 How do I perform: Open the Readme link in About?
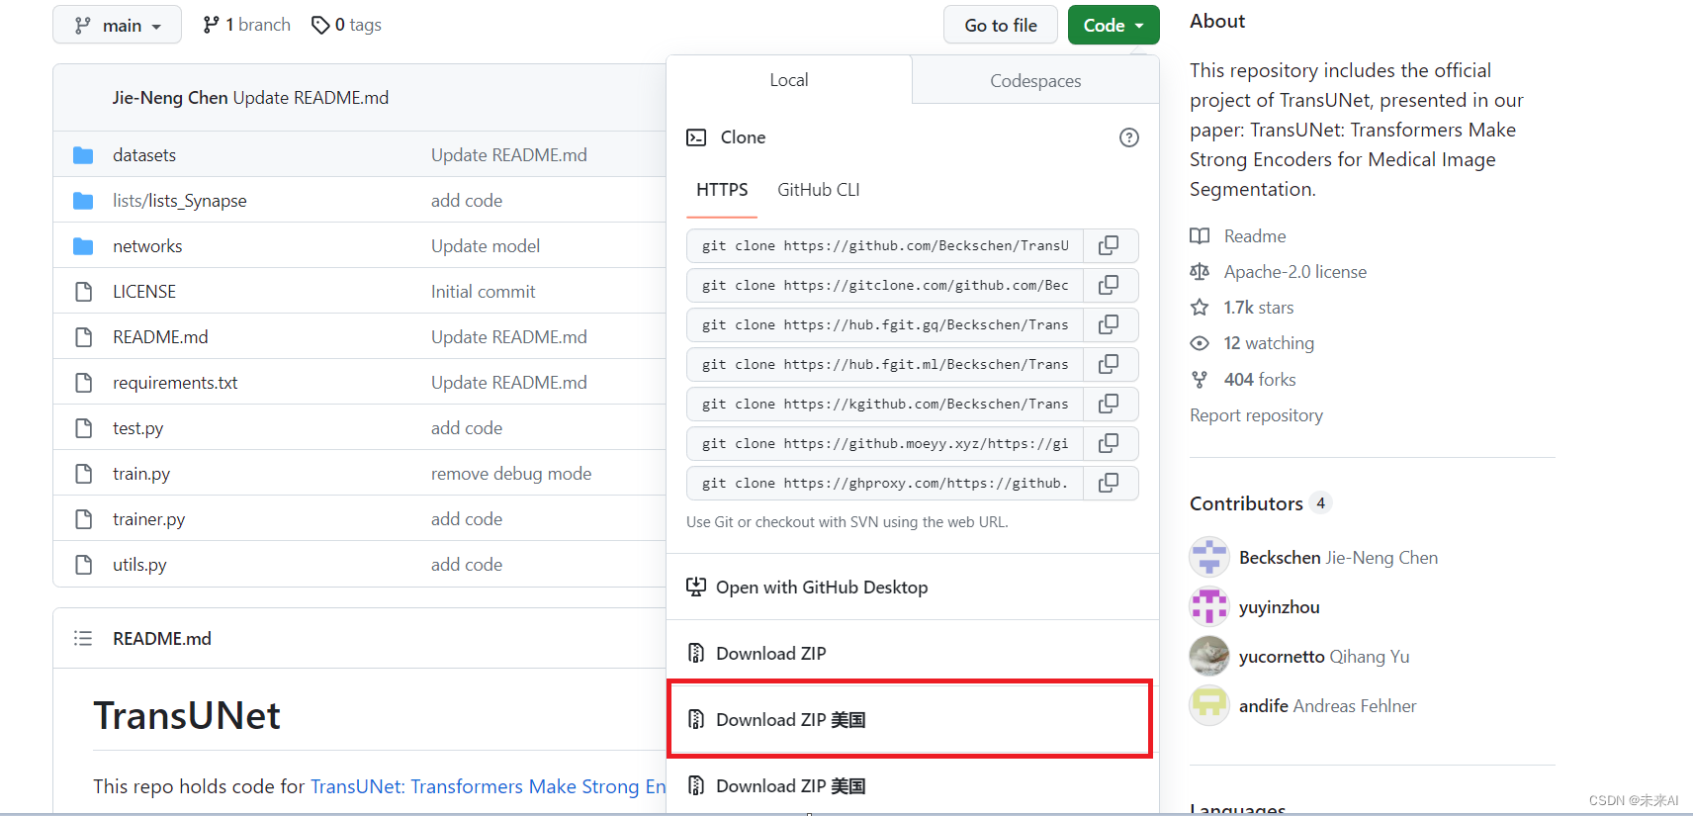1255,236
